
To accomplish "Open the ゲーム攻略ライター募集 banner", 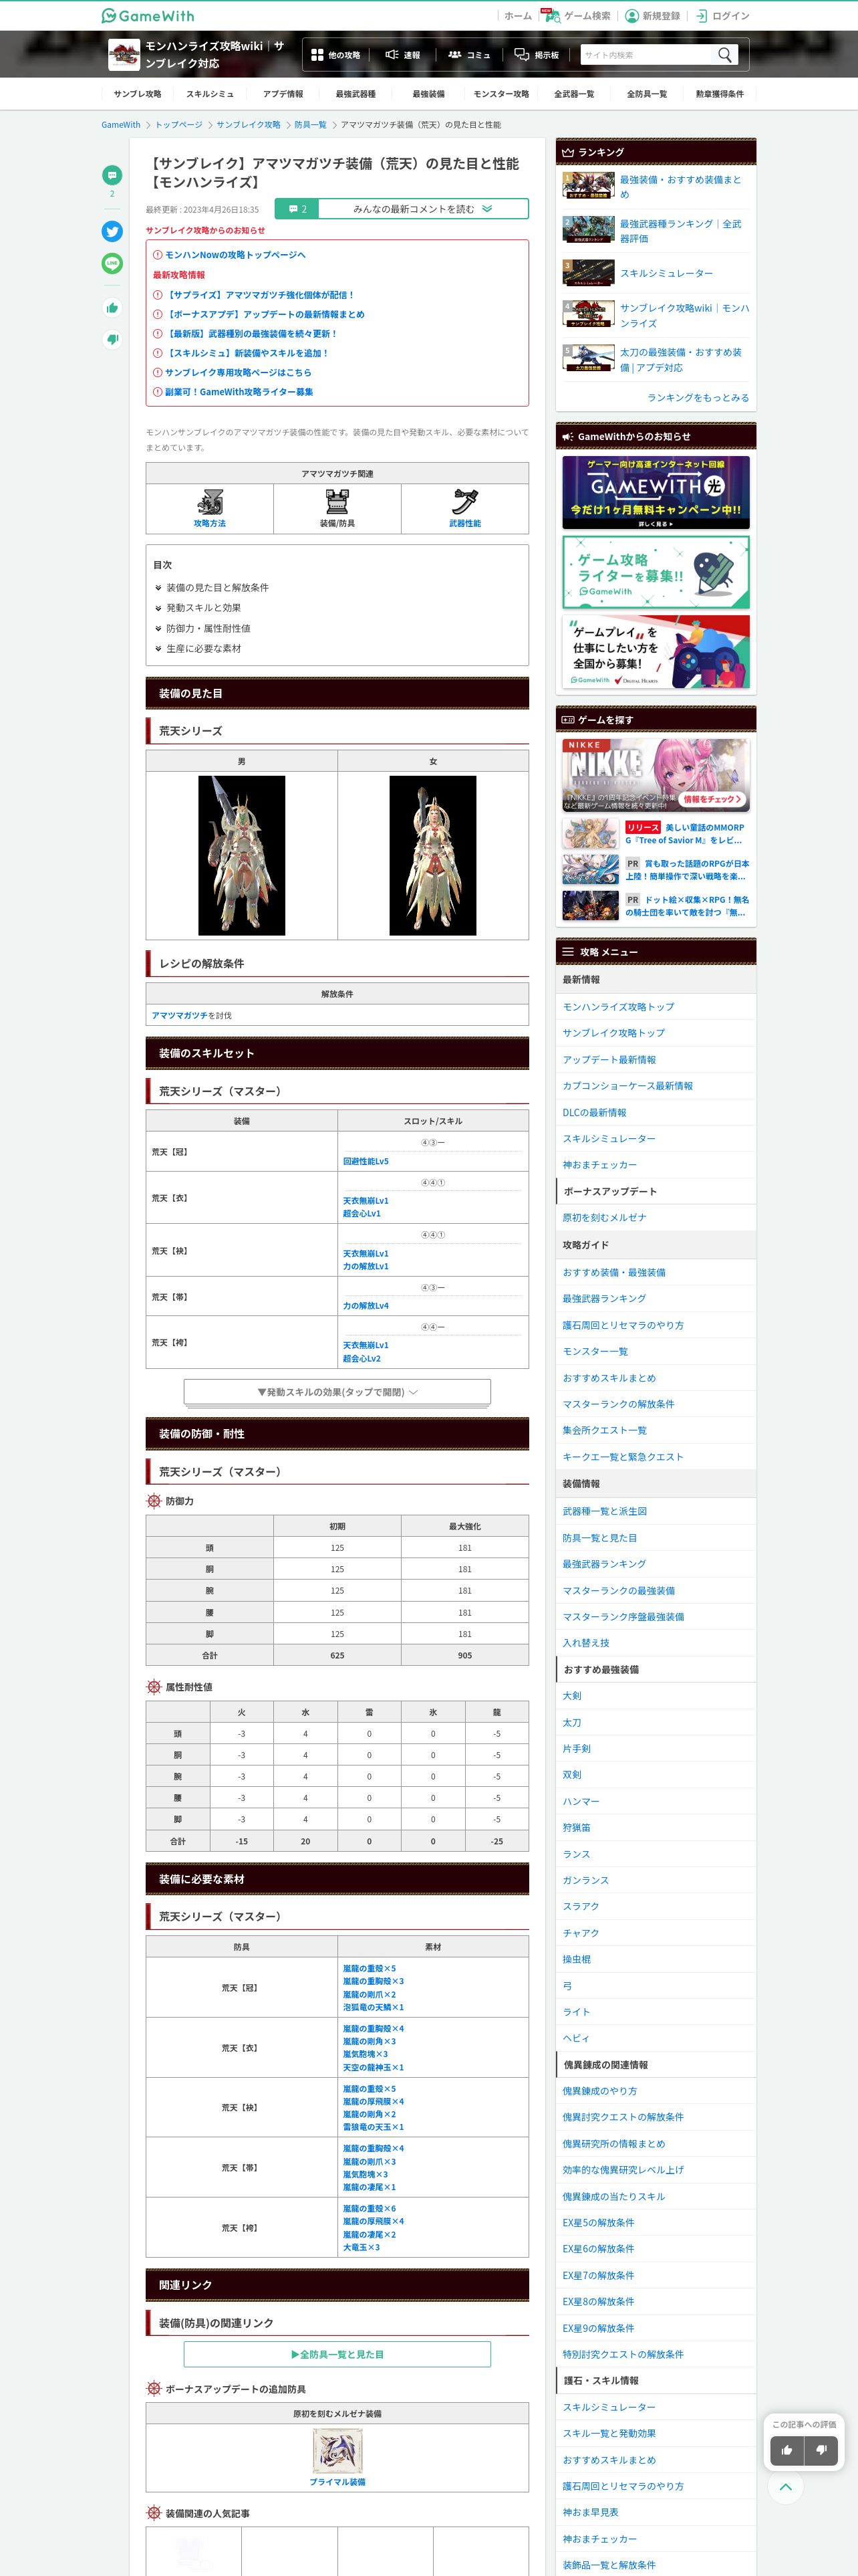I will (x=656, y=572).
